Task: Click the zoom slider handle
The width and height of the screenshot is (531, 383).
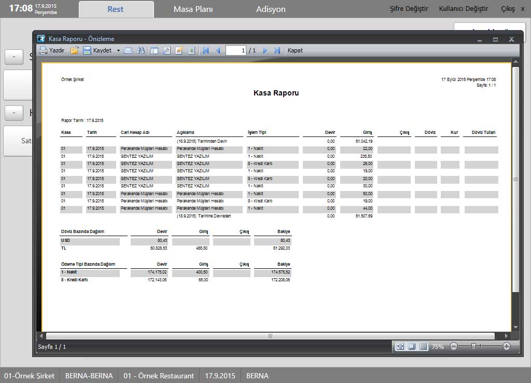Action: pos(474,346)
